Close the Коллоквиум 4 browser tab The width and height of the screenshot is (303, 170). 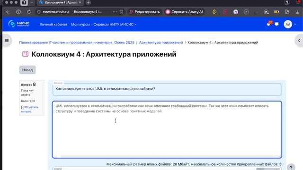click(x=80, y=2)
